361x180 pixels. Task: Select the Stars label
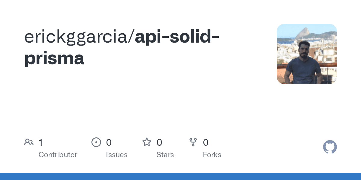pos(165,155)
